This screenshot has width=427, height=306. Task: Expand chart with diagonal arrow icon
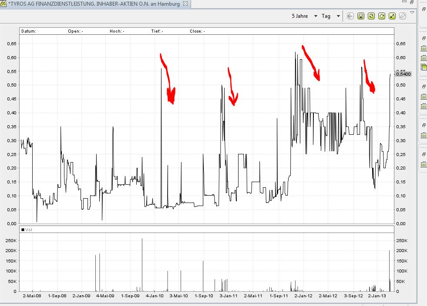click(x=392, y=16)
